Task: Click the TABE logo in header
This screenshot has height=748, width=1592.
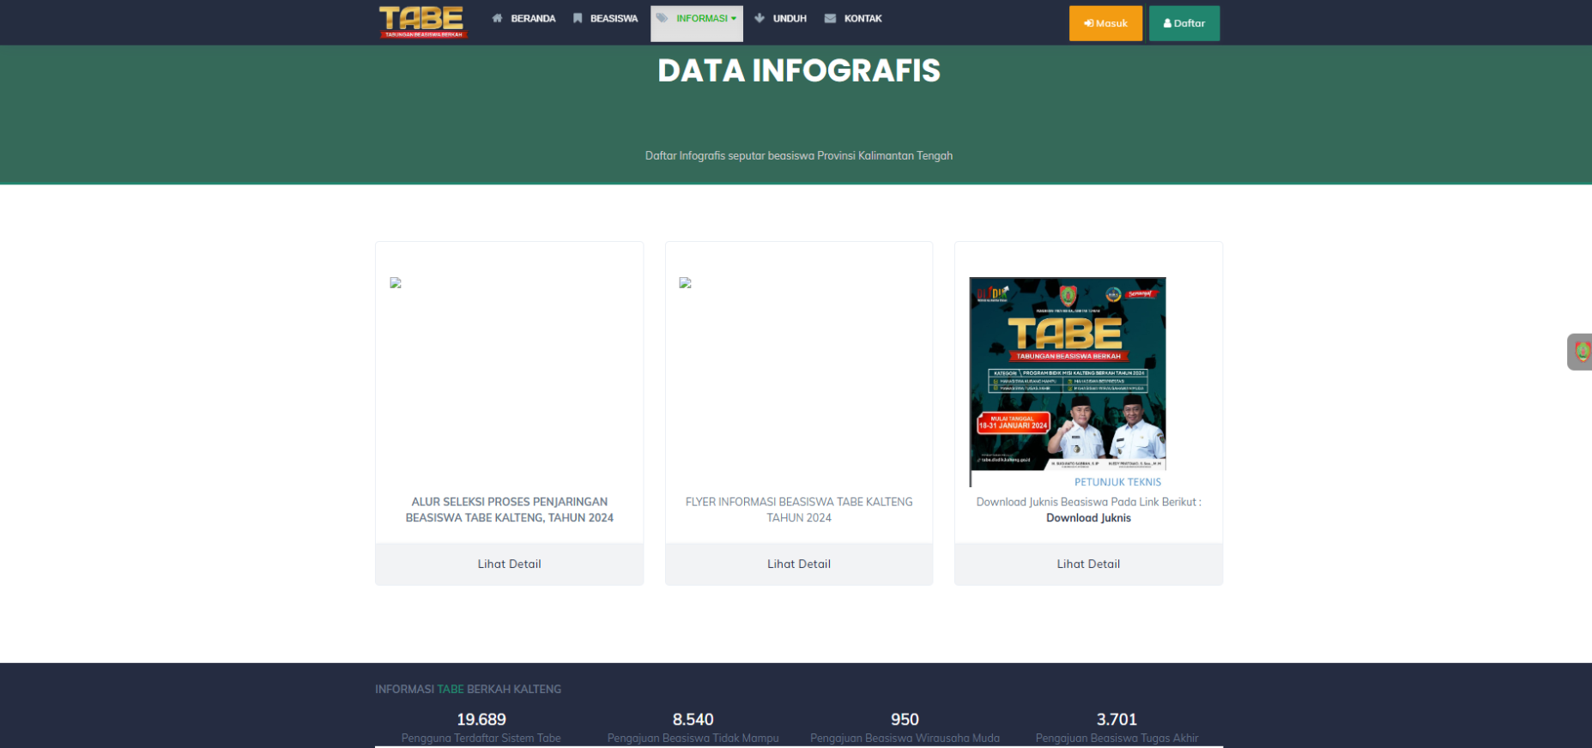Action: 422,21
